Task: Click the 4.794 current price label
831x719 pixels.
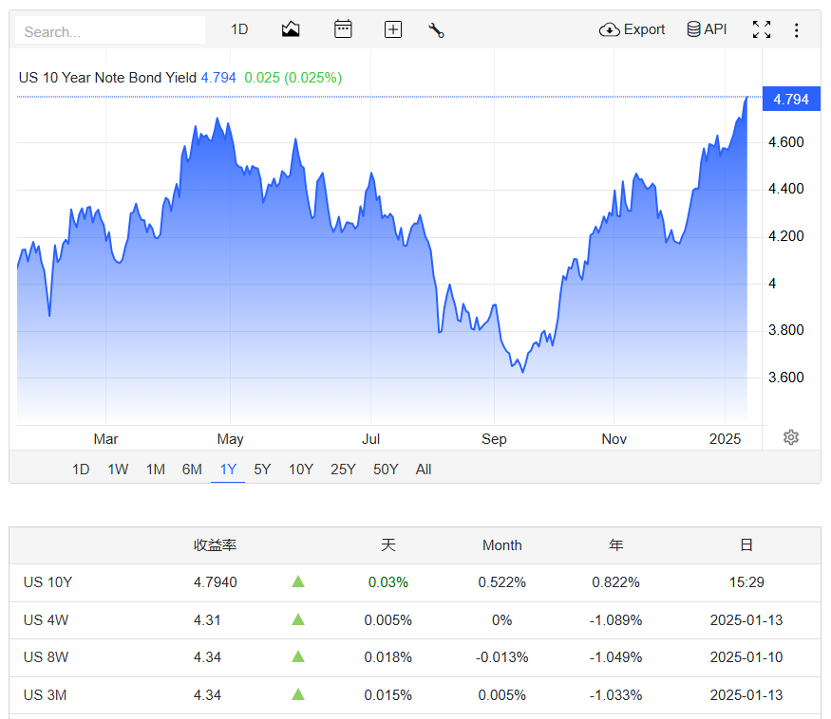Action: pyautogui.click(x=791, y=100)
